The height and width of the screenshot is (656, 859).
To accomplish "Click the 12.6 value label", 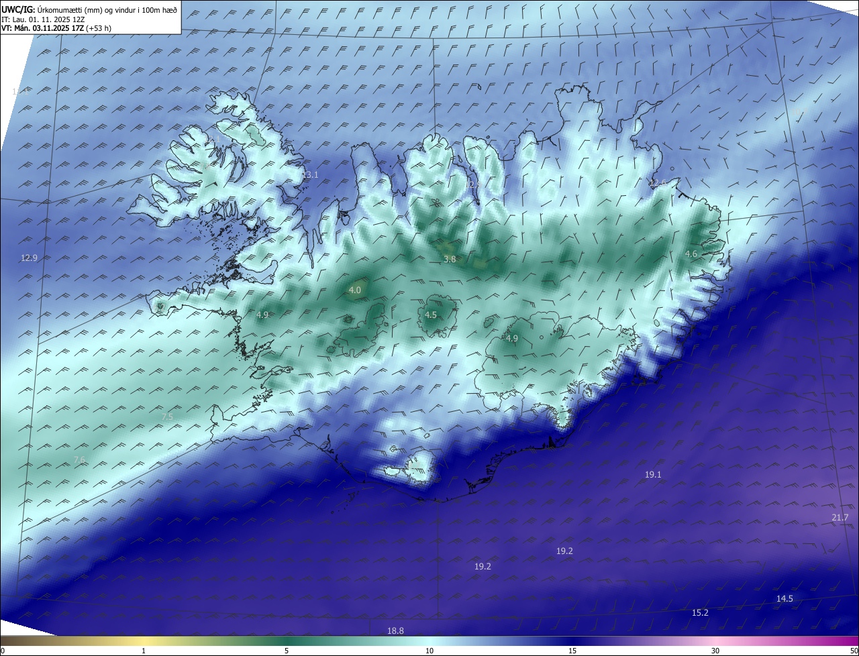I will pos(658,182).
